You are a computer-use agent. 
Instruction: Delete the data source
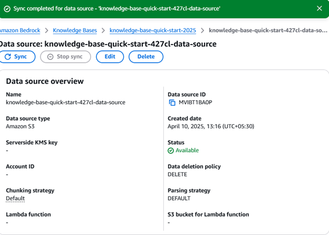pos(146,57)
